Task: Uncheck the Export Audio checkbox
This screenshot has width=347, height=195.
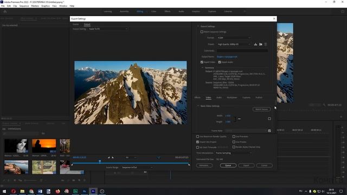Action: coord(220,62)
